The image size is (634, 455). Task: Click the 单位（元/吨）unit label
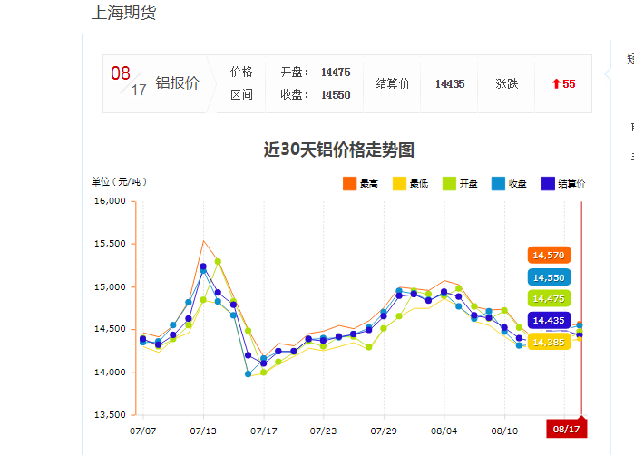[120, 182]
